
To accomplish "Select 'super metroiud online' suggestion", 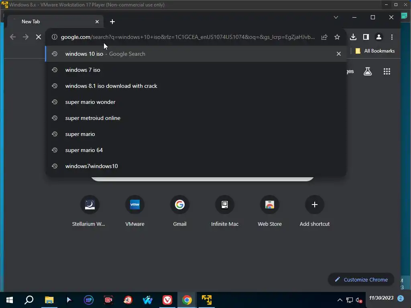I will point(196,118).
